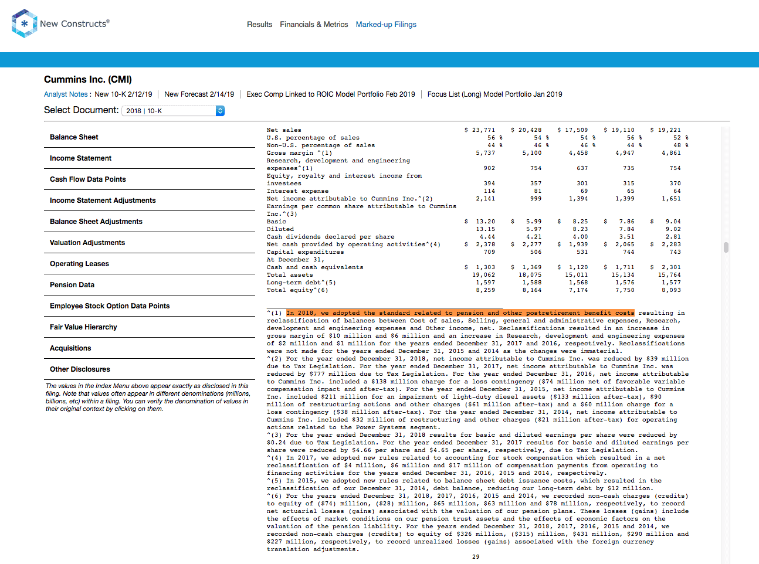
Task: Open the Select Document dropdown showing 2018 | 10-K
Action: pos(173,111)
